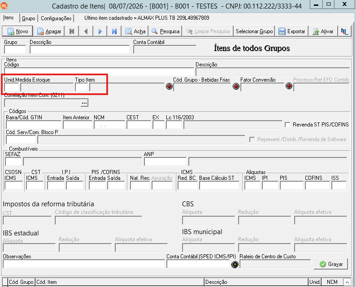Maximize the Cadastro de Itens window
356x287 pixels.
click(x=329, y=4)
